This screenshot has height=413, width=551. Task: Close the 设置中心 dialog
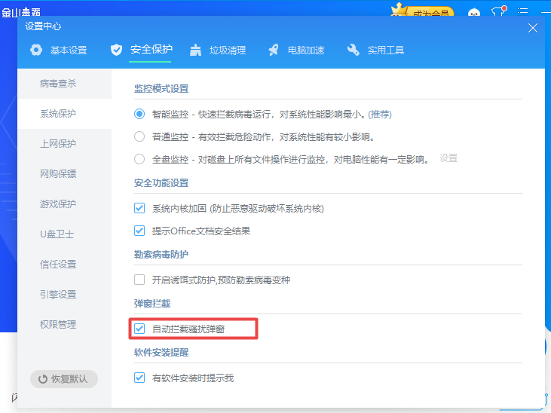(533, 28)
